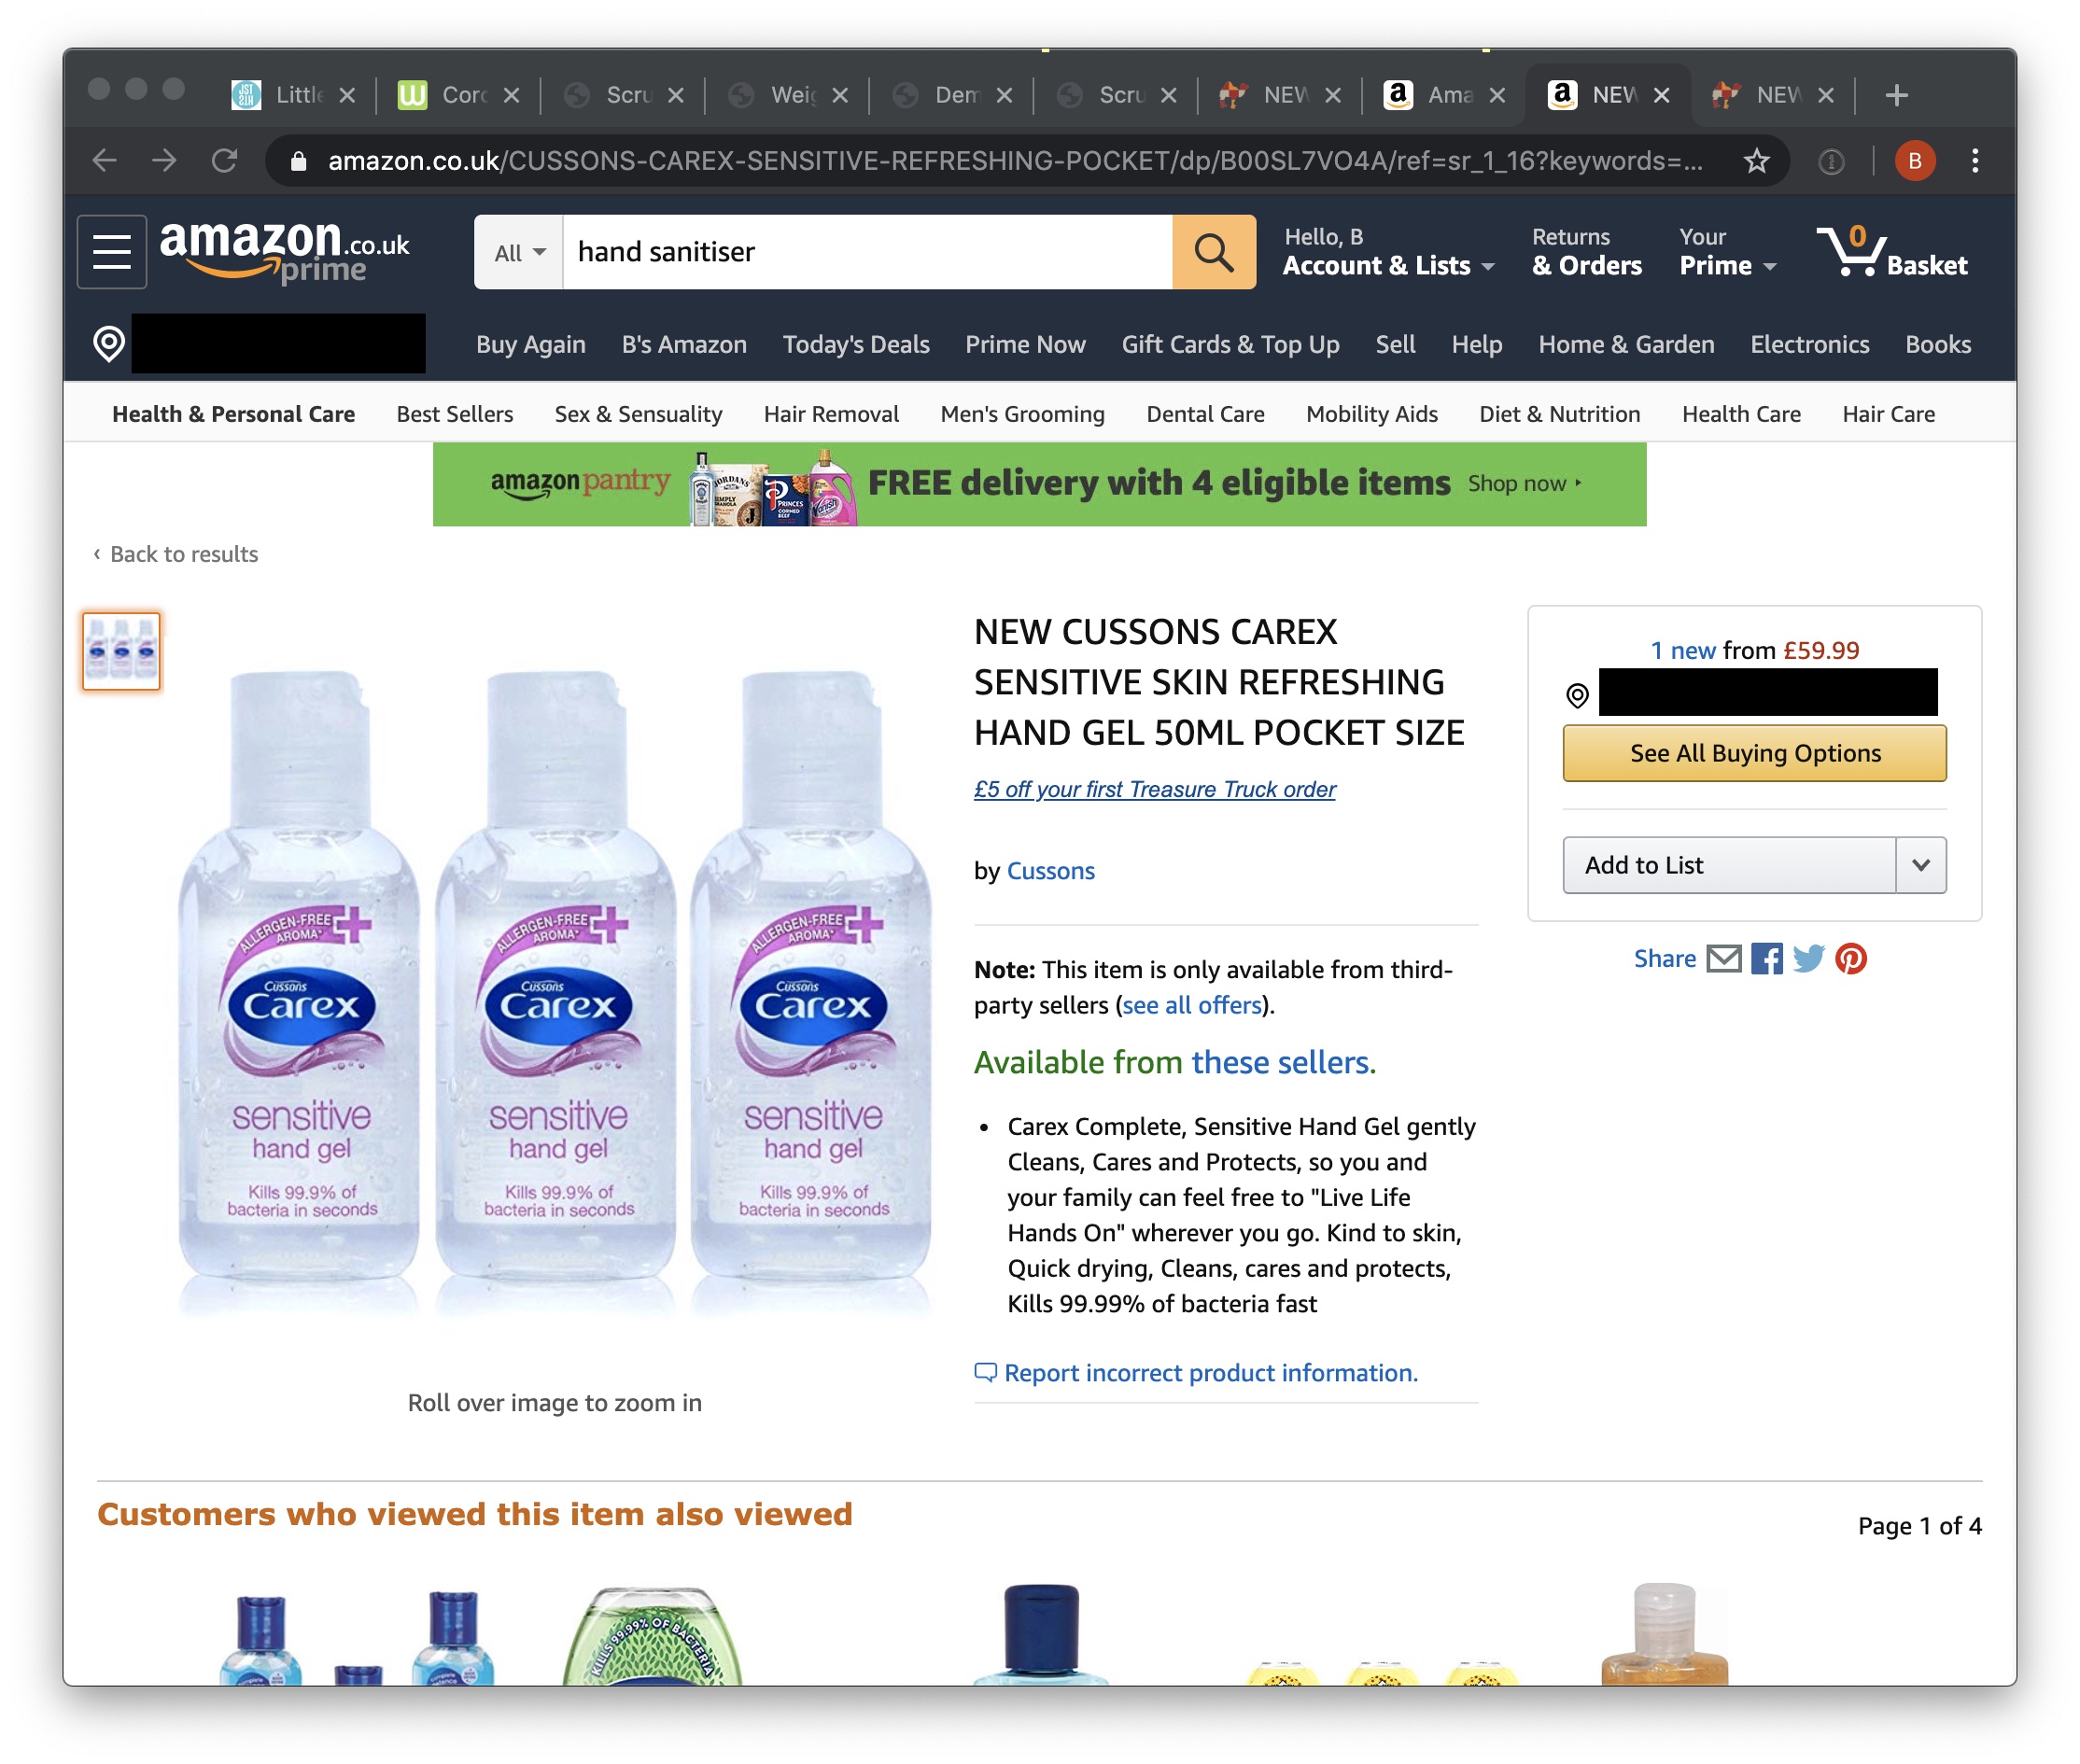The width and height of the screenshot is (2080, 1764).
Task: Open Cussons brand link
Action: (1050, 871)
